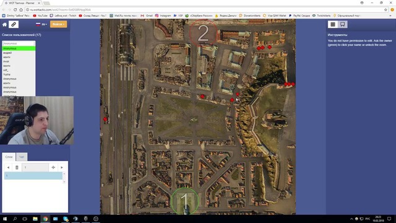Select the presentation board icon
396x223 pixels.
tap(342, 24)
